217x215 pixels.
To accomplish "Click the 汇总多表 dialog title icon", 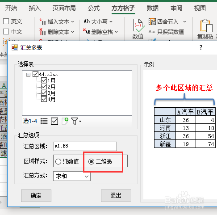I will pos(15,47).
